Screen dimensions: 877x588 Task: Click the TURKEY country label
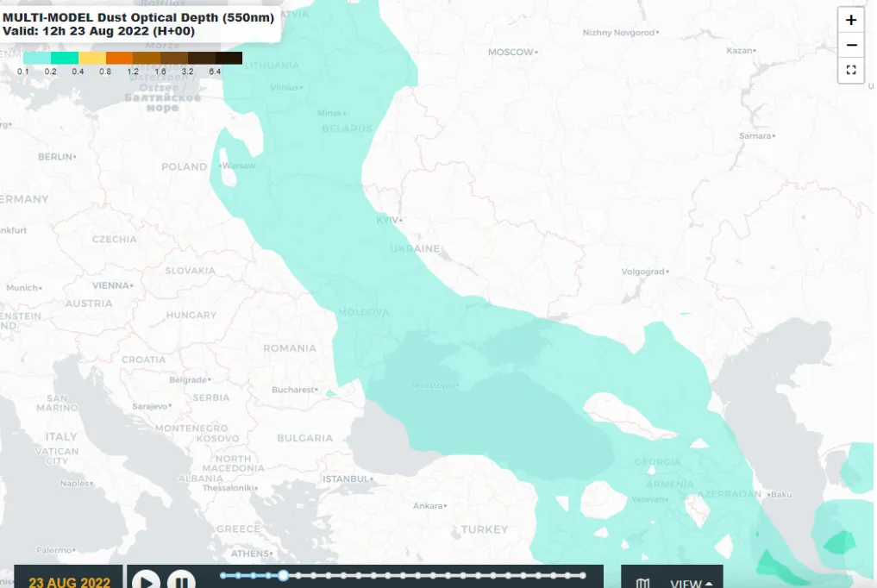tap(485, 529)
